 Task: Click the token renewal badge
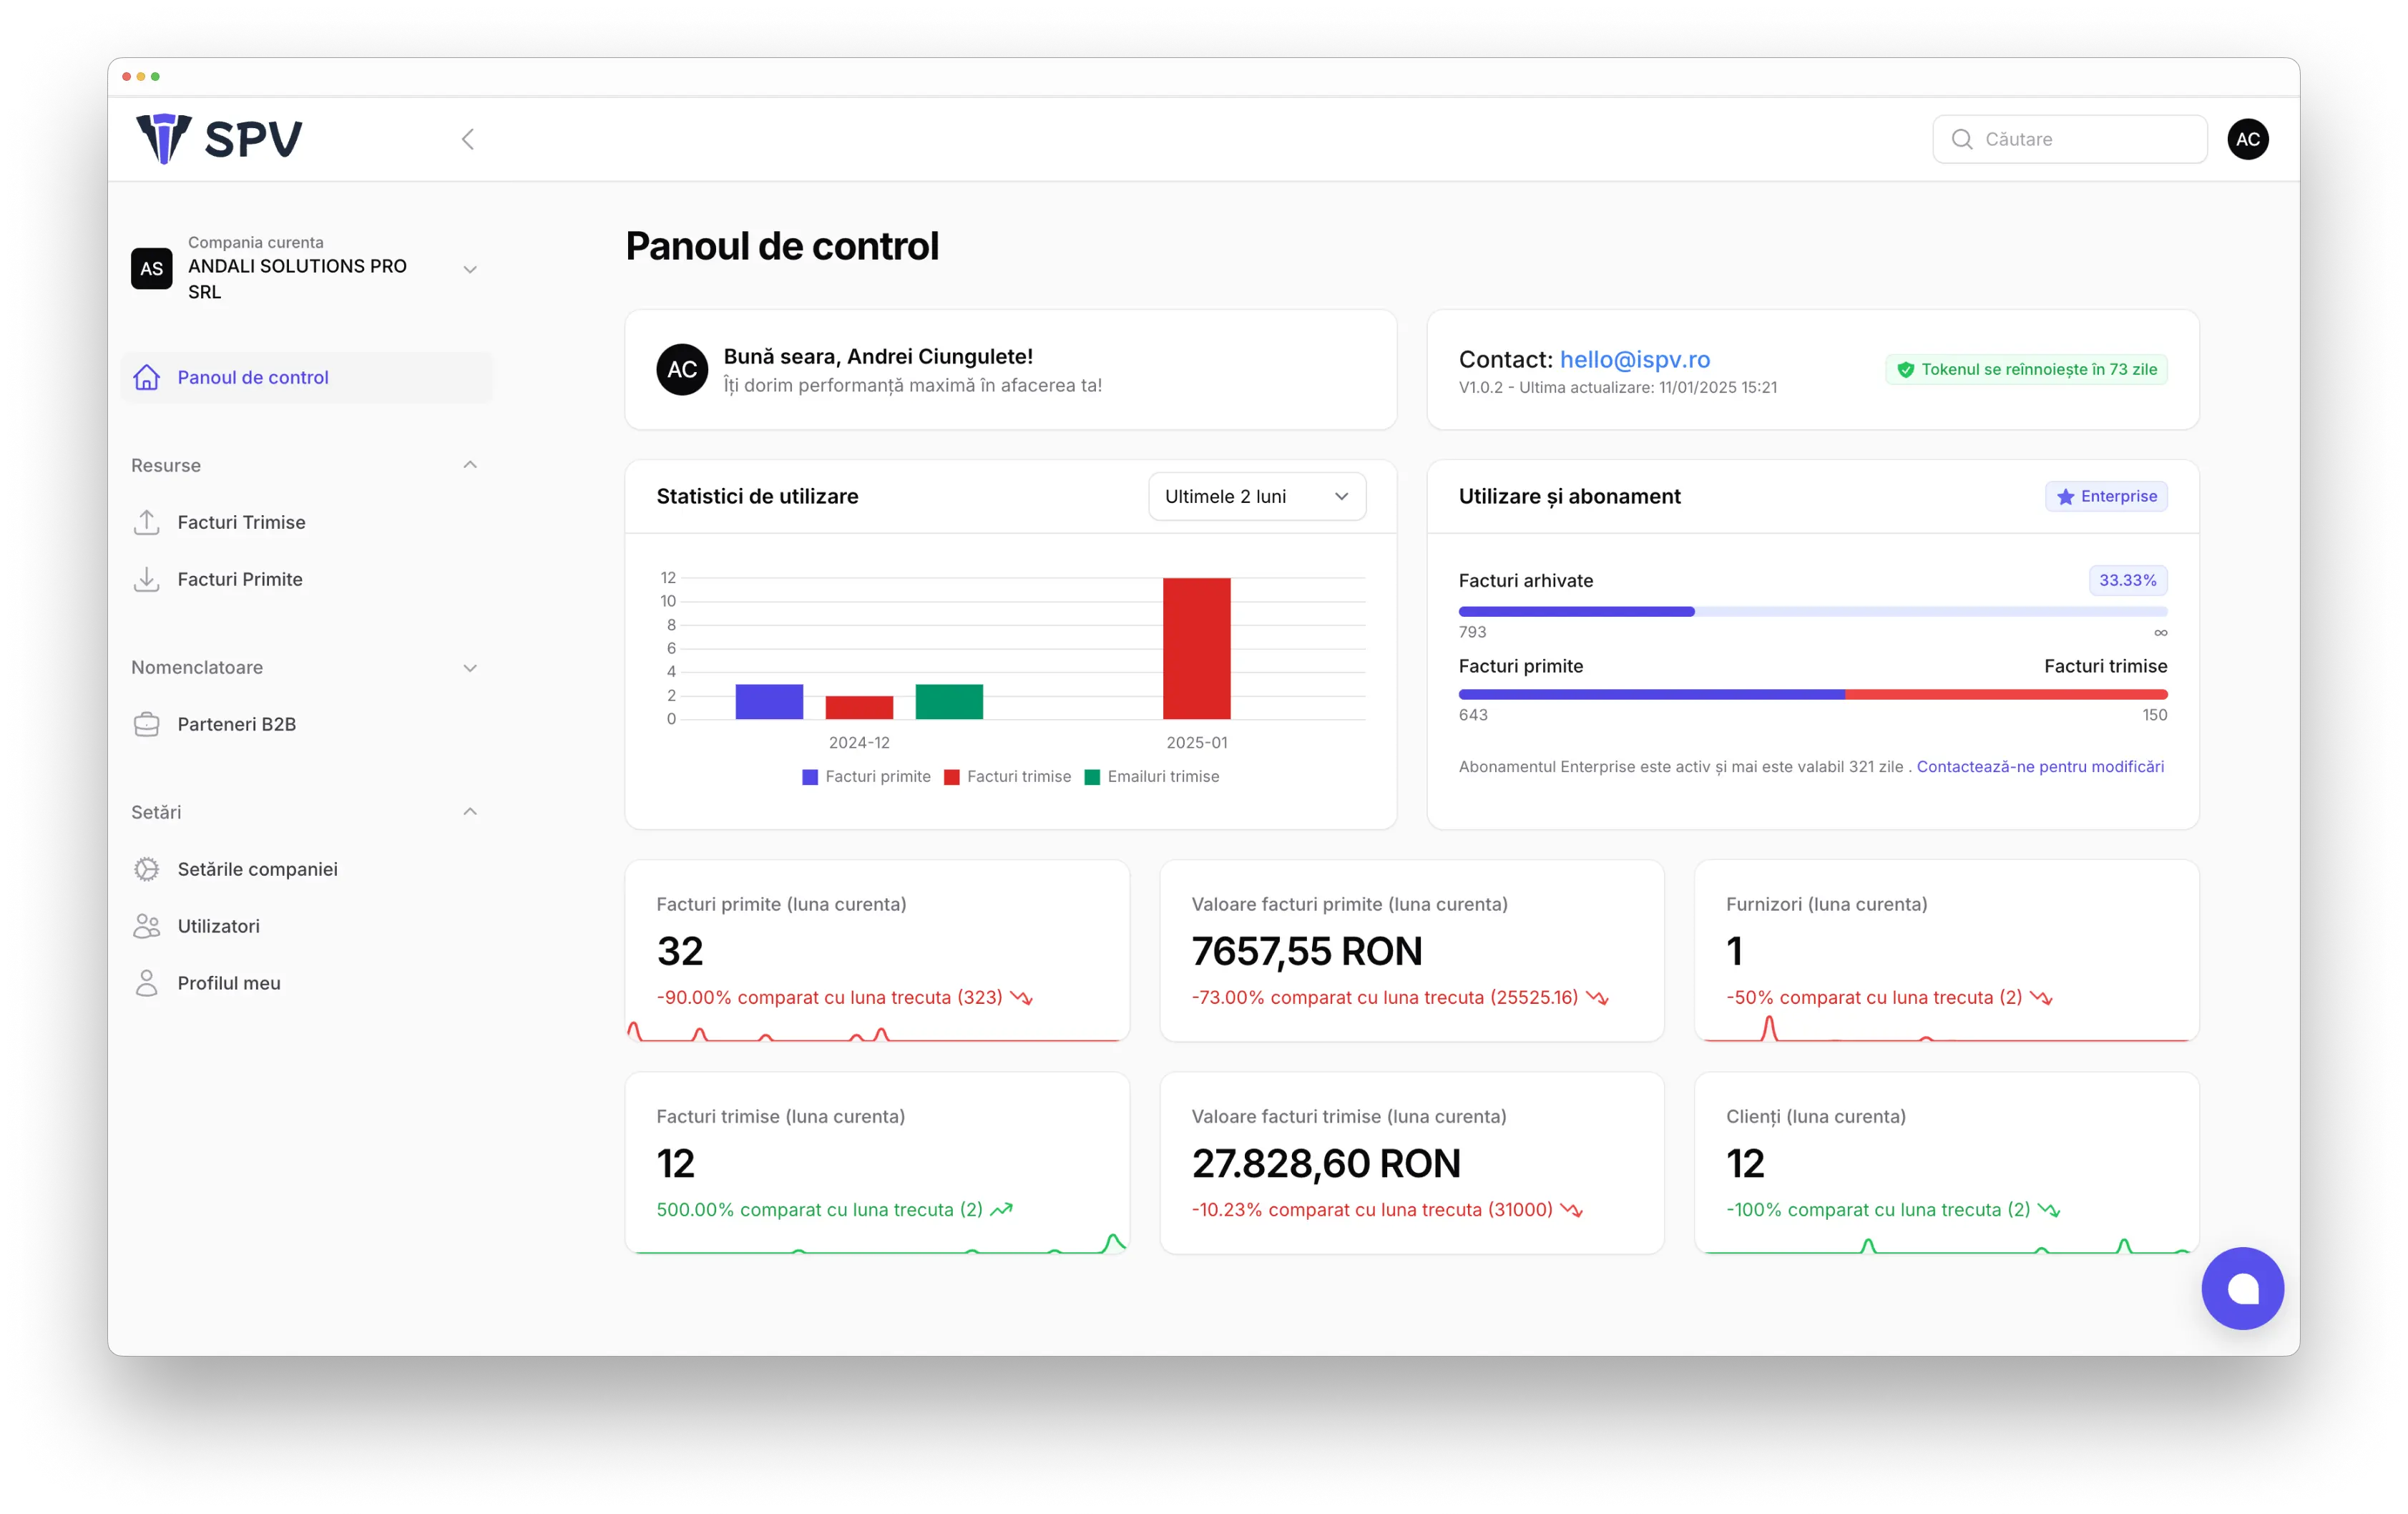click(x=2026, y=369)
